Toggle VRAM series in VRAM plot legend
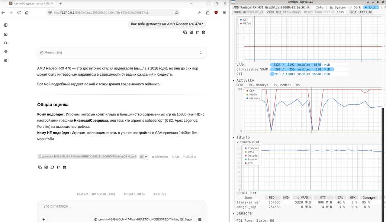Viewport: 386px width, 222px height. 245,24
